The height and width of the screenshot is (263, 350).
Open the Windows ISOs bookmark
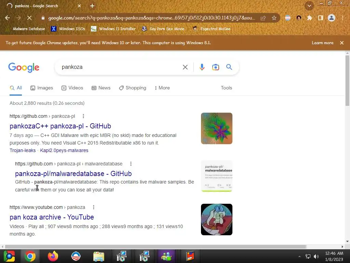point(68,29)
